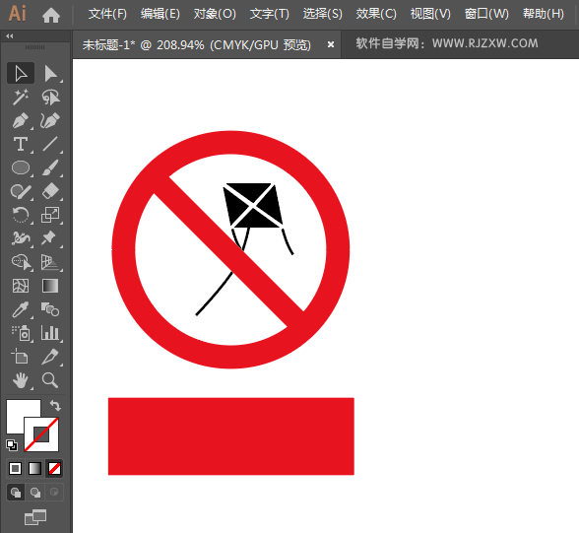Go to the Home screen

tap(51, 15)
